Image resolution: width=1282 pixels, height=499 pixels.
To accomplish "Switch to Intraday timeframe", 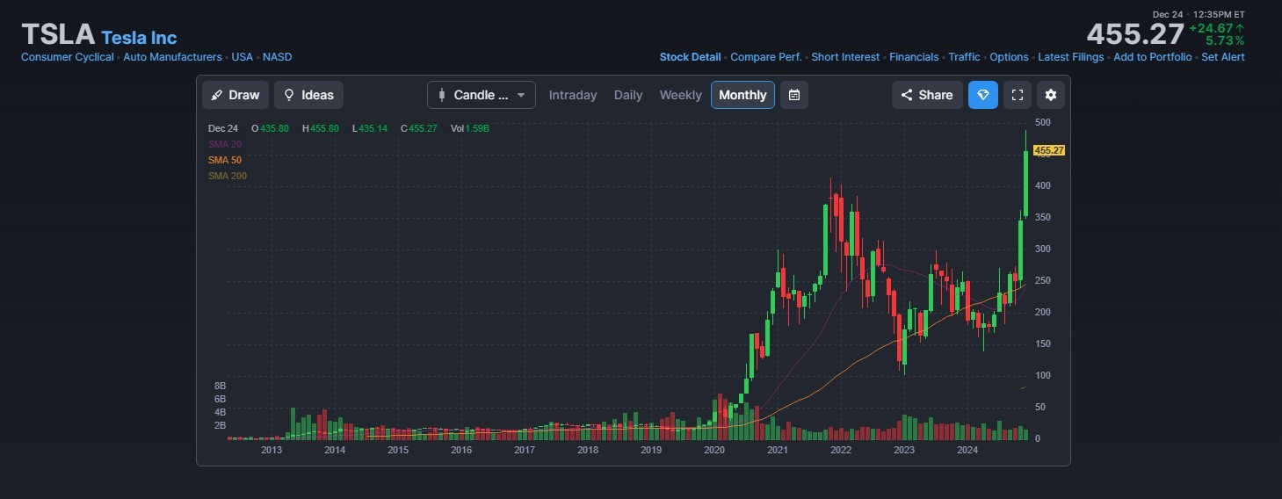I will click(573, 95).
